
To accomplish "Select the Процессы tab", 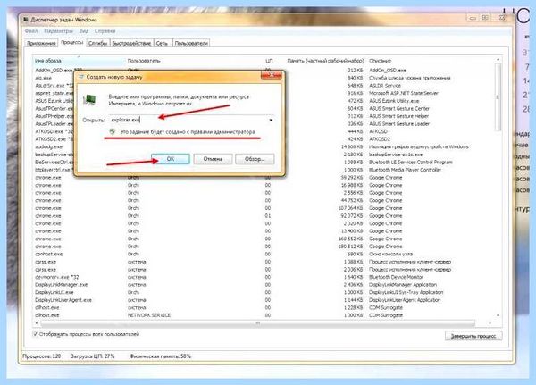I will click(x=71, y=42).
